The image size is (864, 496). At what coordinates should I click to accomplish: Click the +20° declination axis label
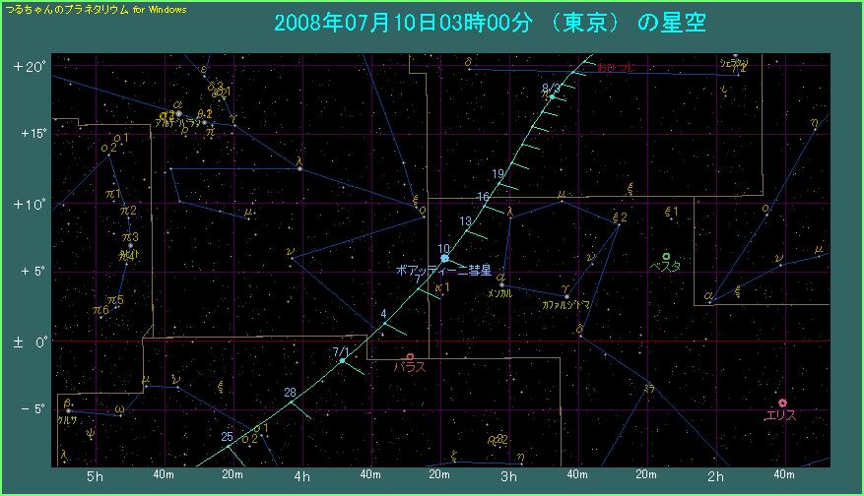click(30, 67)
